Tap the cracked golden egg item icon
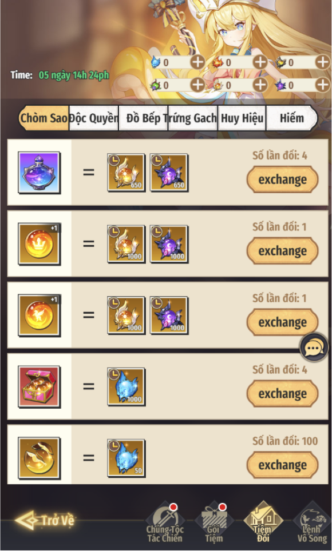Viewport: 332px width, 551px height. tap(39, 458)
